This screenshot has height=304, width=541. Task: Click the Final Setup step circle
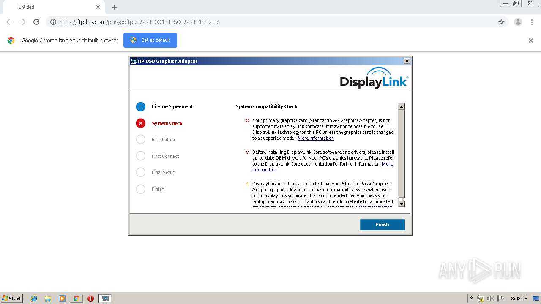[x=141, y=172]
